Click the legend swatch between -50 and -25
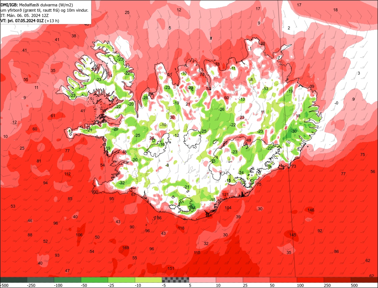 coord(95,280)
